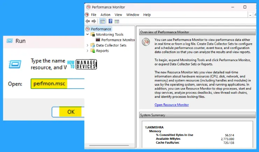
Task: Open the Help menu
Action: (147, 15)
